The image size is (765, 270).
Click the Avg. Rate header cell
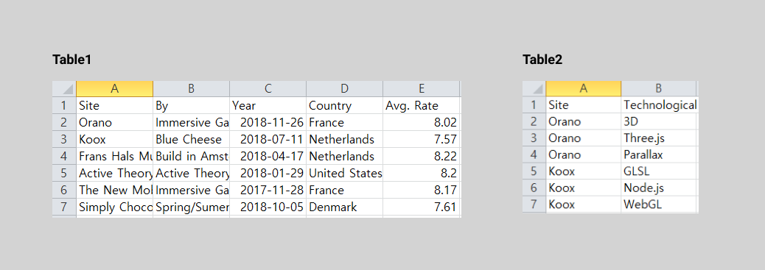(421, 106)
